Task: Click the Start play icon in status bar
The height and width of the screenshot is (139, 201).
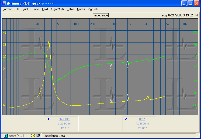Action: [x=6, y=136]
